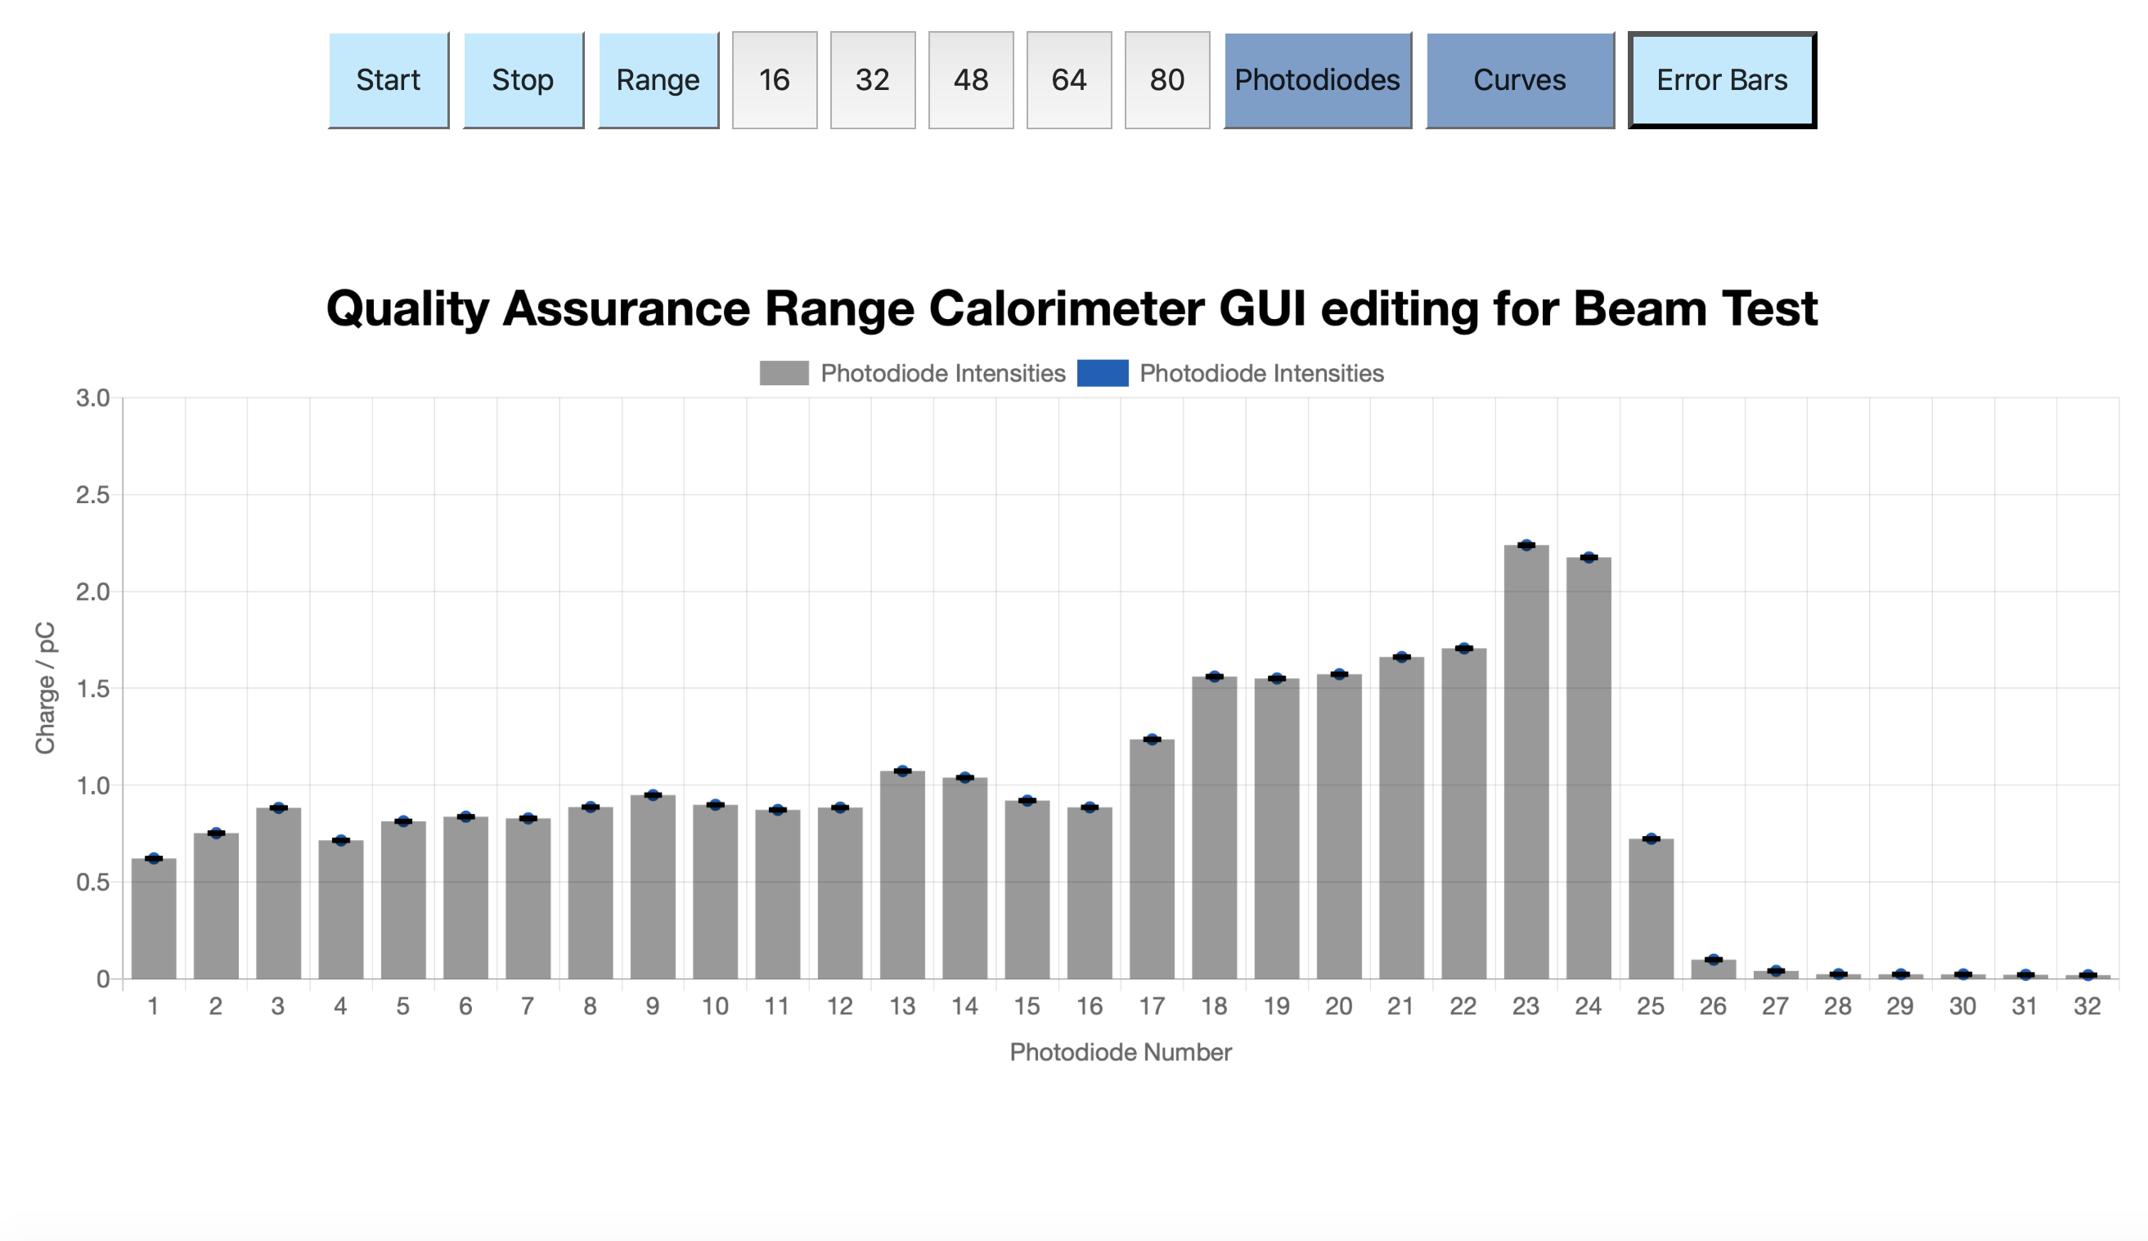2148x1241 pixels.
Task: Toggle the Error Bars button
Action: tap(1721, 80)
